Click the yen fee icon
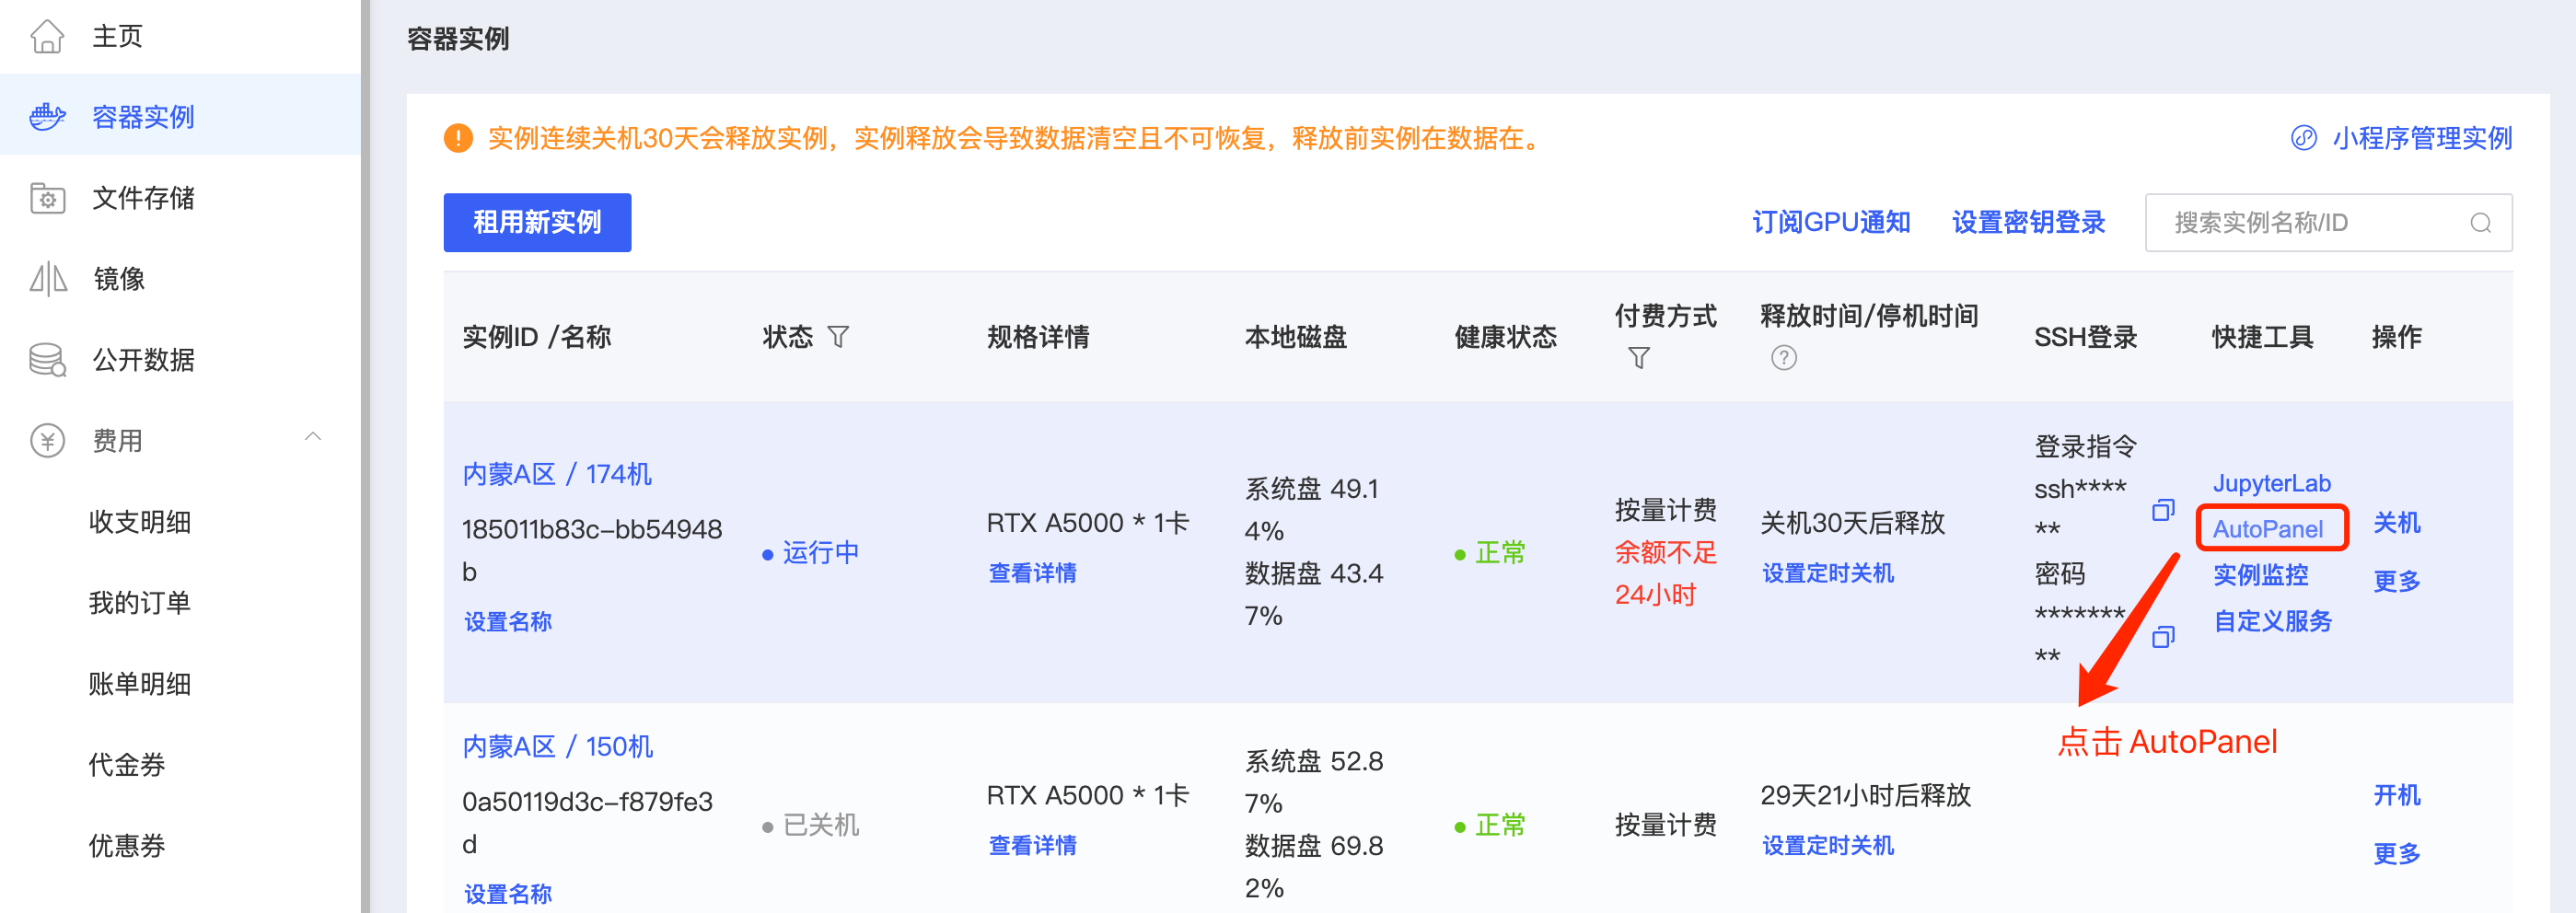This screenshot has width=2576, height=913. (x=47, y=441)
